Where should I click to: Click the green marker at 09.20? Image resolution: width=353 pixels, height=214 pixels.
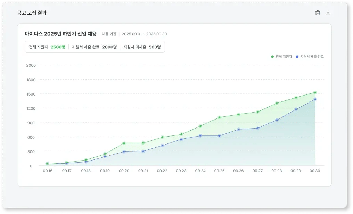[124, 143]
